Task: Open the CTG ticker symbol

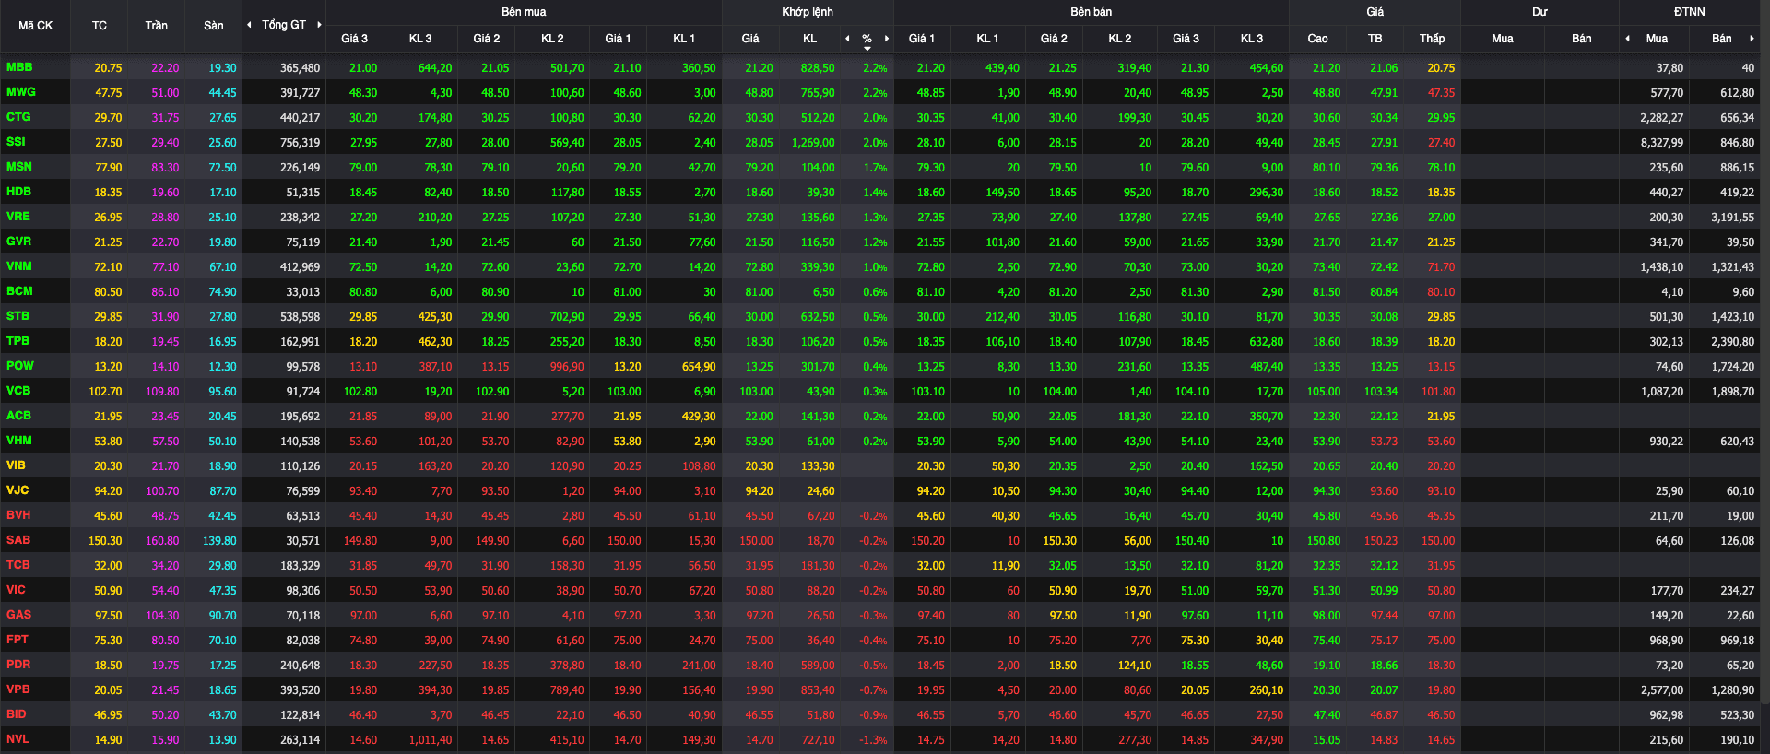Action: [18, 117]
